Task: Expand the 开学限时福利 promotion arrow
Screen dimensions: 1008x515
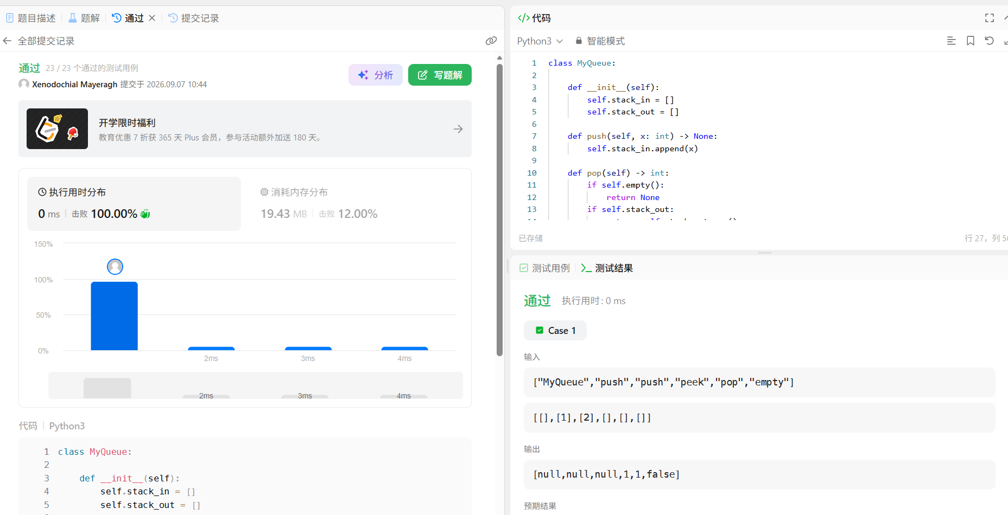Action: point(458,129)
